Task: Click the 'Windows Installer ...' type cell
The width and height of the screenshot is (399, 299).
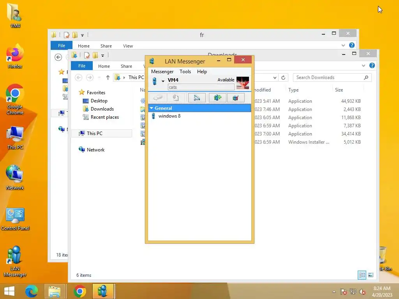Action: point(309,142)
